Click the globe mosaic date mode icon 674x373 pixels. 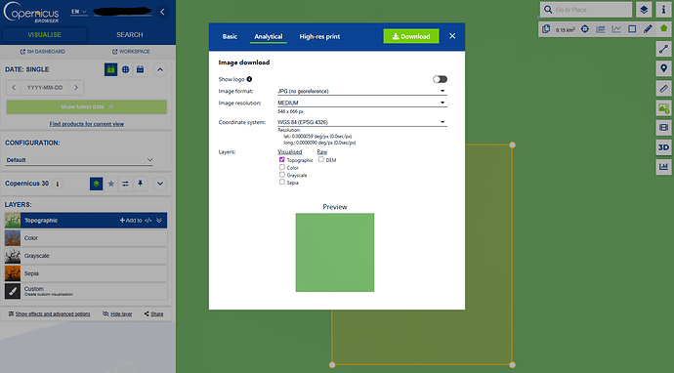pyautogui.click(x=125, y=69)
